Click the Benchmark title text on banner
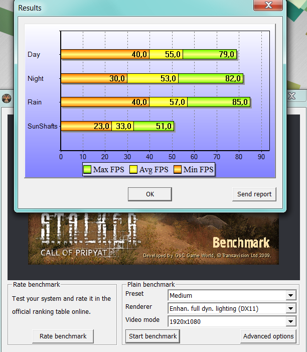Image resolution: width=307 pixels, height=352 pixels. pyautogui.click(x=241, y=243)
